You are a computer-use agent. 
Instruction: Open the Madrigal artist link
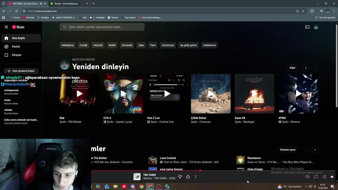click(x=249, y=122)
